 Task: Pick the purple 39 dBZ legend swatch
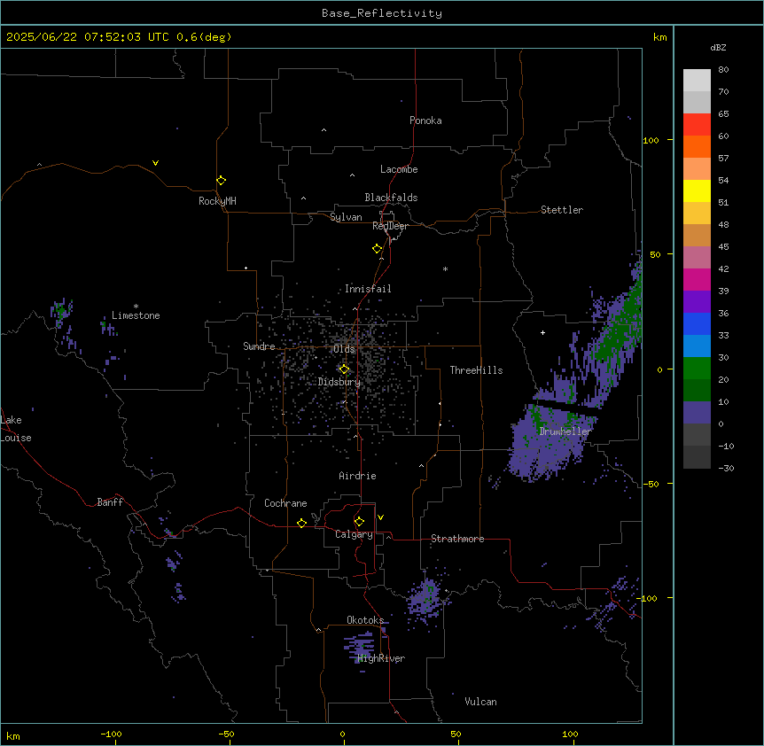pyautogui.click(x=697, y=302)
